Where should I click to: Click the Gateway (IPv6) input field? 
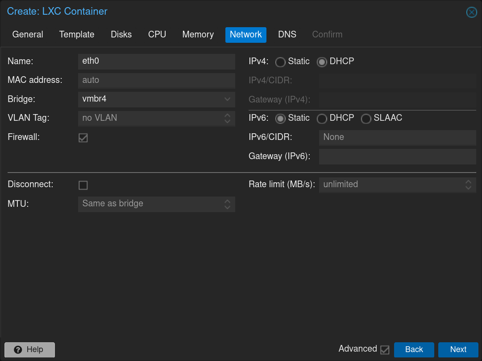(x=398, y=156)
